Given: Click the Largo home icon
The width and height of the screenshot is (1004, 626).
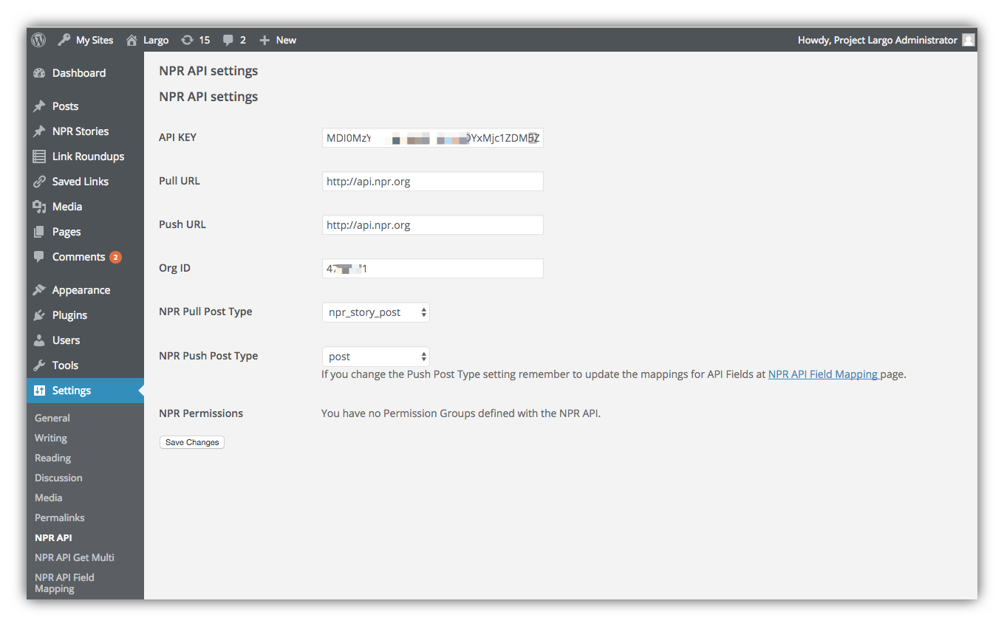Looking at the screenshot, I should 132,40.
